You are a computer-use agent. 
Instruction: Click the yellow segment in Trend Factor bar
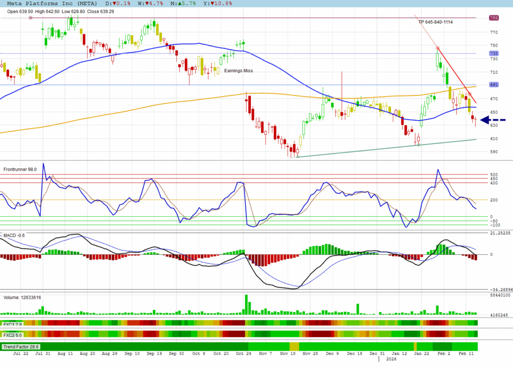point(294,346)
